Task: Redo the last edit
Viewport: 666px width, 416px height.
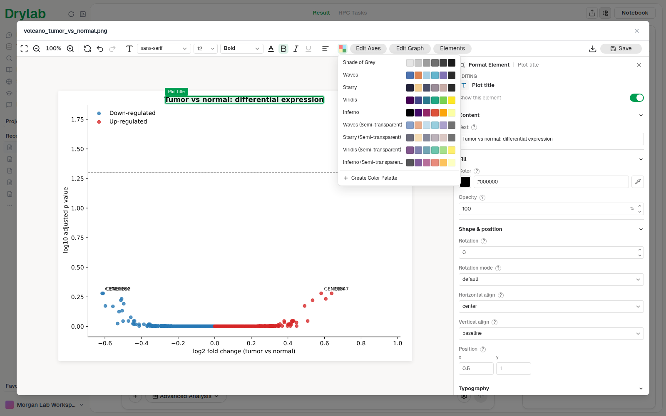Action: (x=112, y=49)
